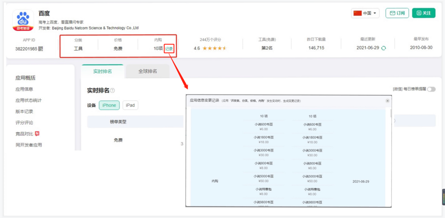Image resolution: width=445 pixels, height=218 pixels.
Task: Open 应用概括 in the sidebar
Action: pyautogui.click(x=26, y=78)
